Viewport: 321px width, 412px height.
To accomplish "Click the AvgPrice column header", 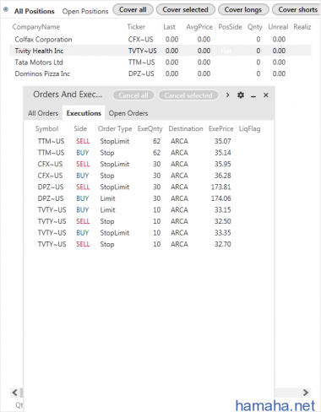I will point(199,27).
